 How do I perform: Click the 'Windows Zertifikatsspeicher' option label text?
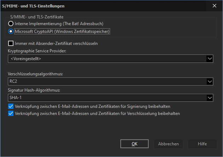tap(82, 31)
